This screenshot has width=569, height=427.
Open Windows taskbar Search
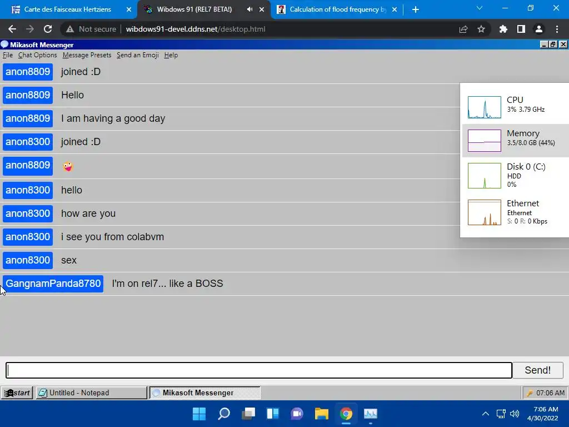point(223,414)
